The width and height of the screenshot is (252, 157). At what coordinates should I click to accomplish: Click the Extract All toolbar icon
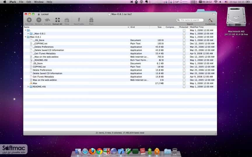pyautogui.click(x=57, y=20)
